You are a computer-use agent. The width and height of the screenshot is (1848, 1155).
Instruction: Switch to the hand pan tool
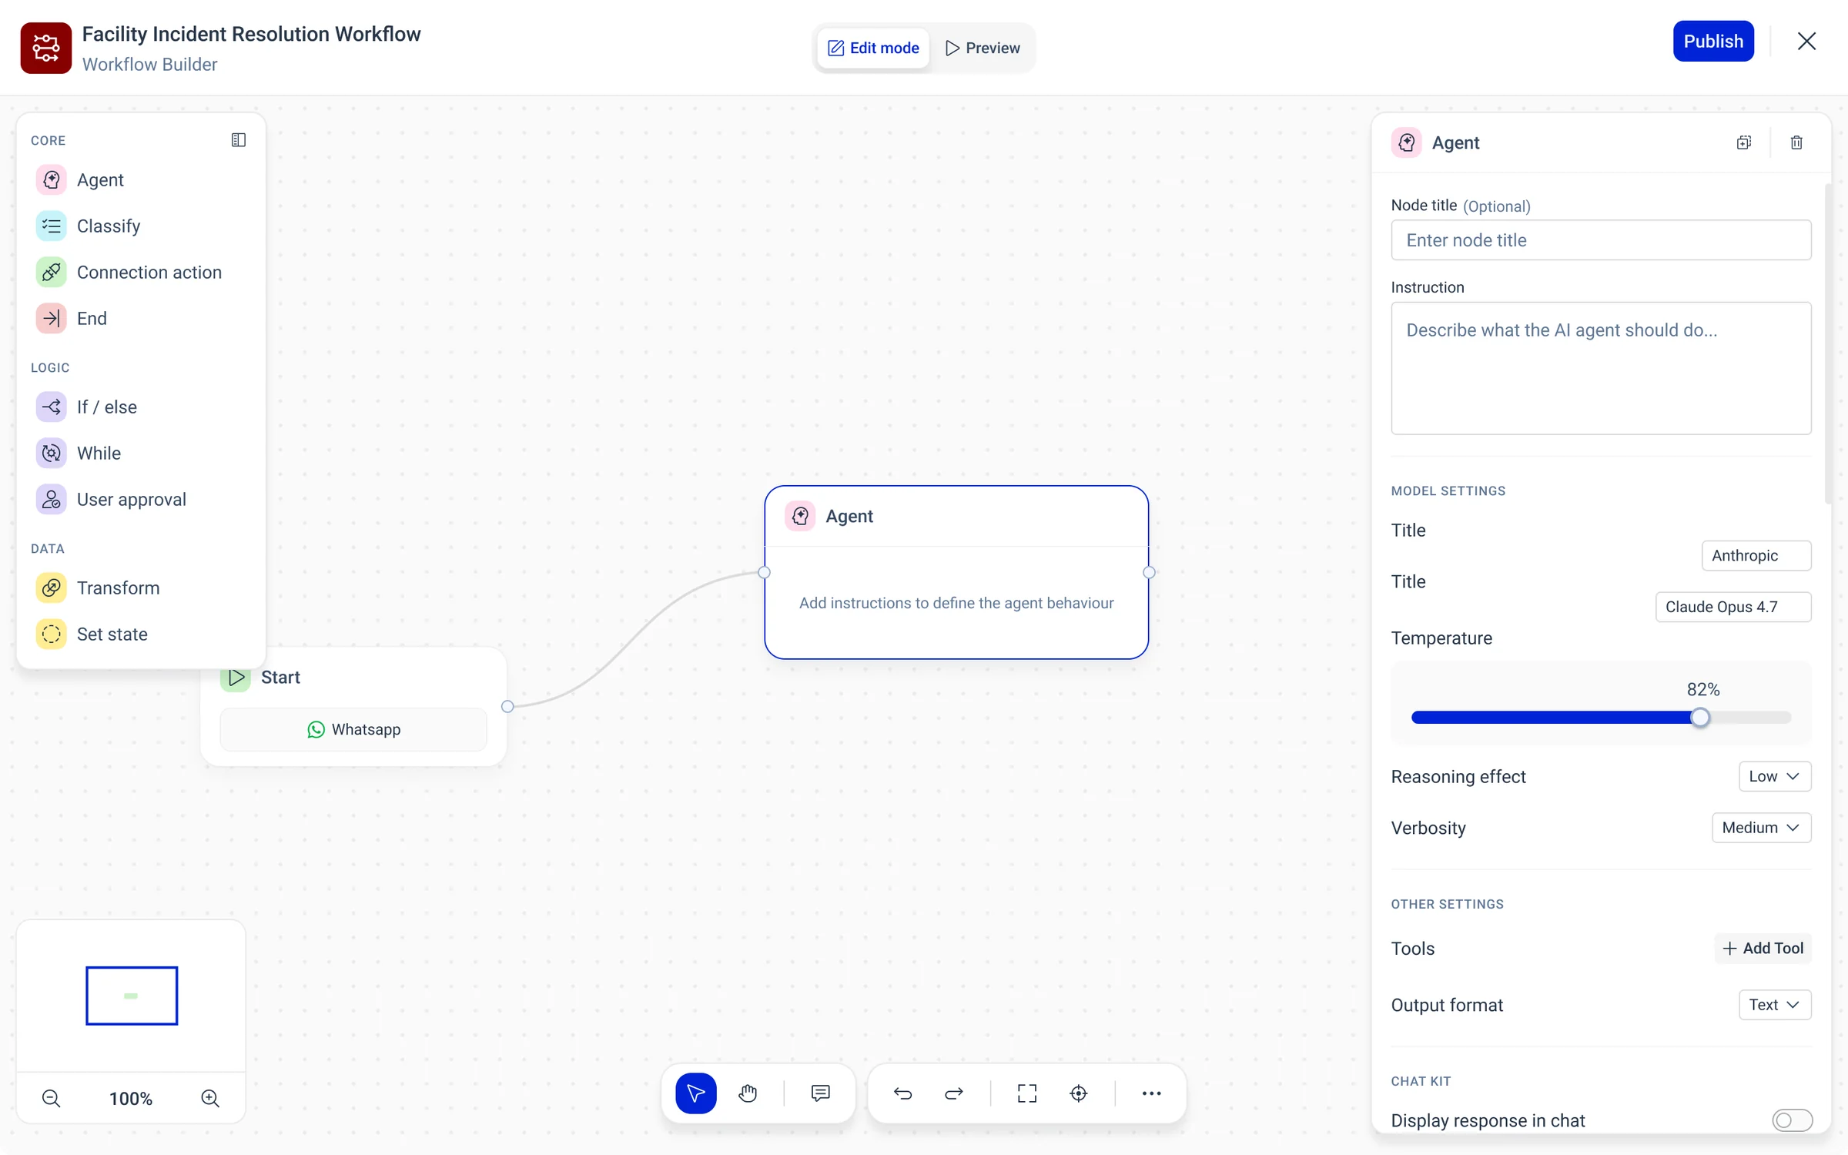tap(748, 1093)
